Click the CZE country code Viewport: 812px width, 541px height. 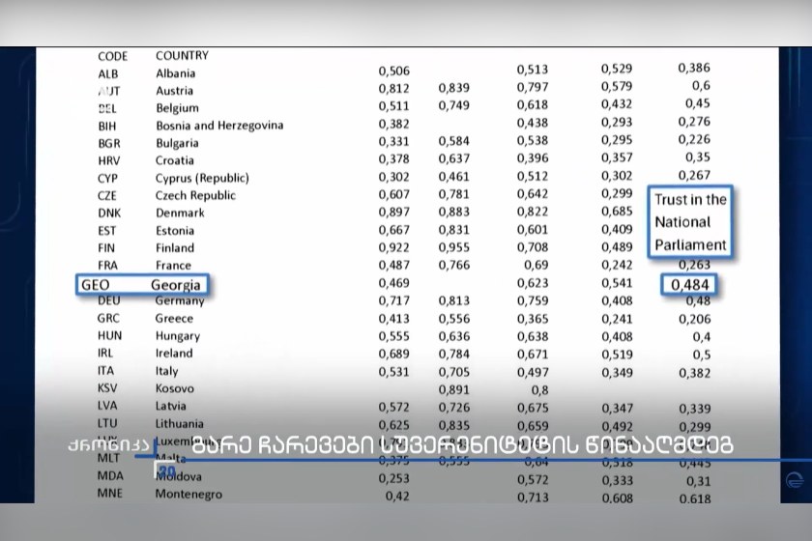tap(107, 196)
